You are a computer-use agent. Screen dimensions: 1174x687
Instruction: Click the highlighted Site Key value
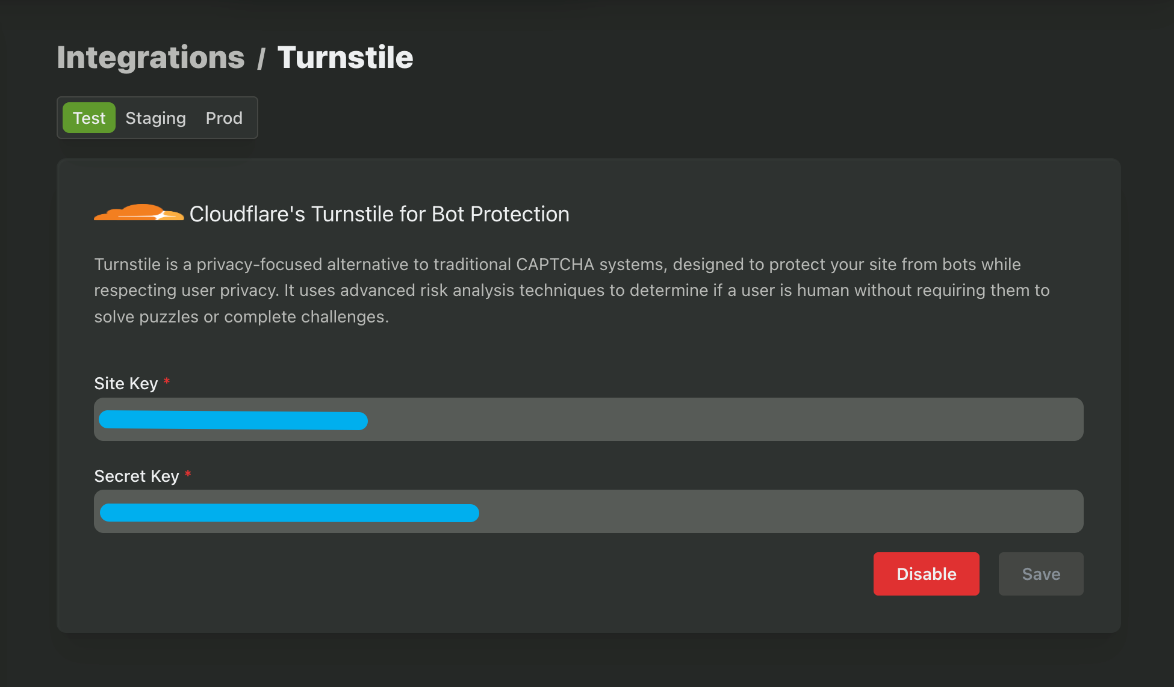pyautogui.click(x=232, y=421)
